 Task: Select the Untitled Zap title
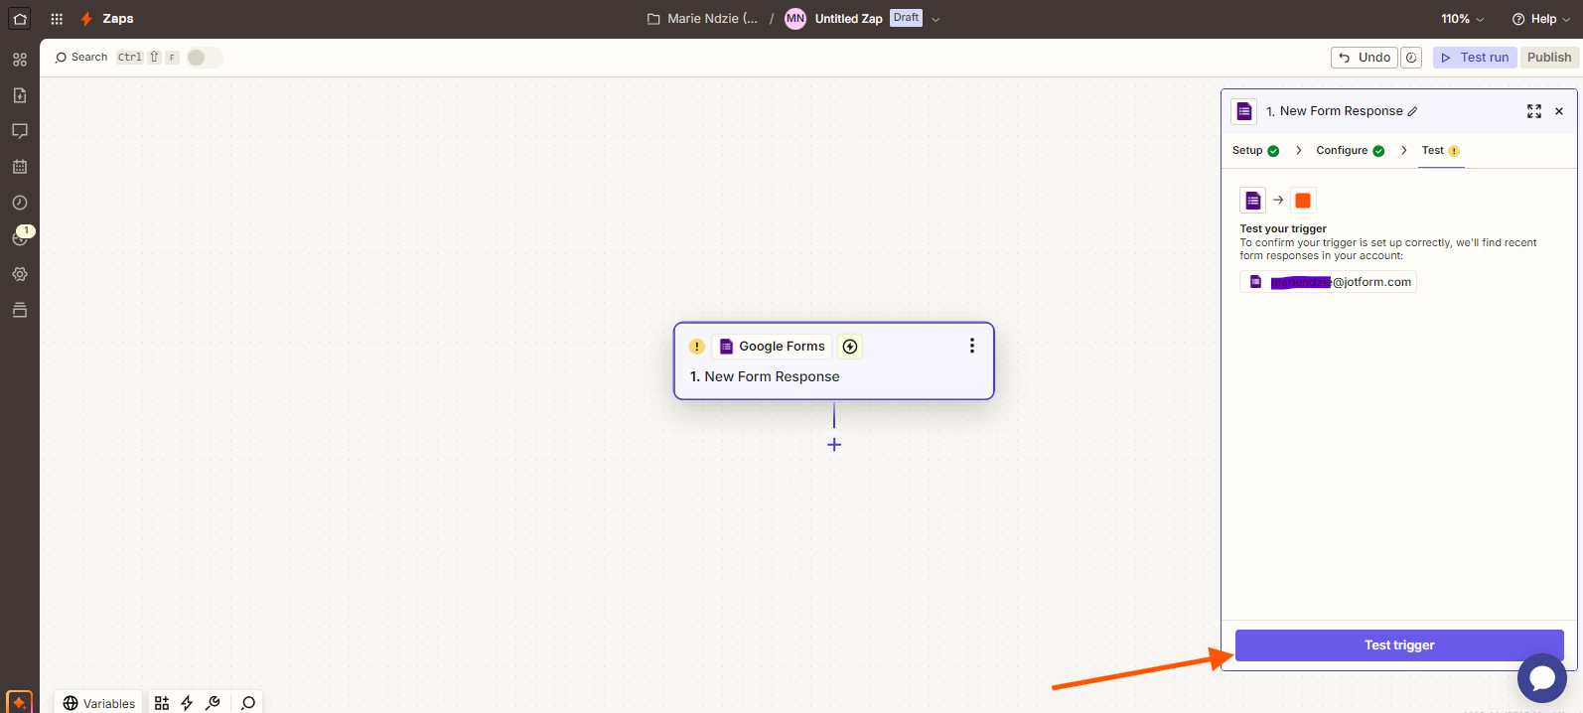point(848,19)
